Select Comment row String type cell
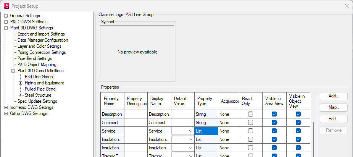353x157 pixels. click(x=206, y=123)
